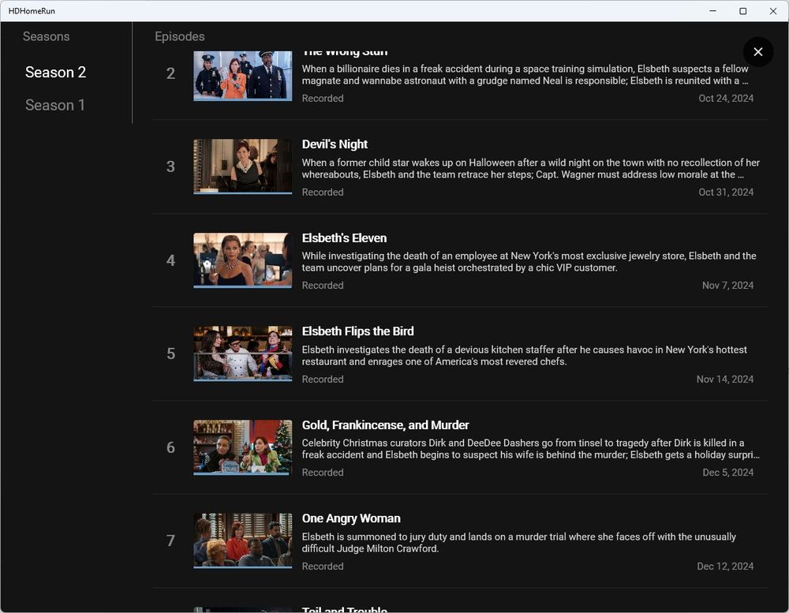Click the Elsbeth's Eleven title
Viewport: 789px width, 613px height.
point(344,238)
